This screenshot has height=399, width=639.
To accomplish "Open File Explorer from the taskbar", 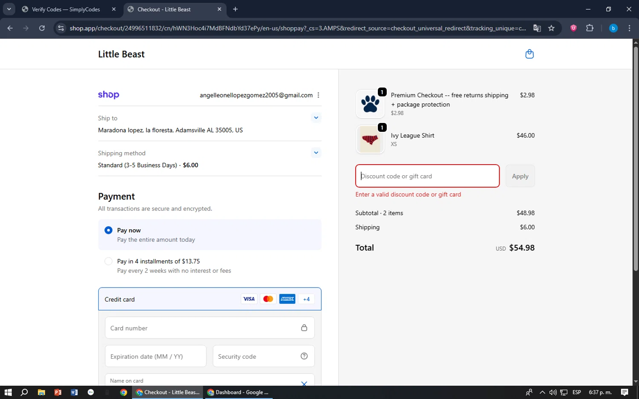I will pos(41,392).
